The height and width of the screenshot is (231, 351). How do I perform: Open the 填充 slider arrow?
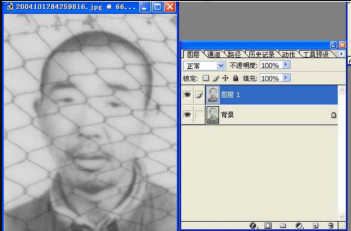point(285,78)
